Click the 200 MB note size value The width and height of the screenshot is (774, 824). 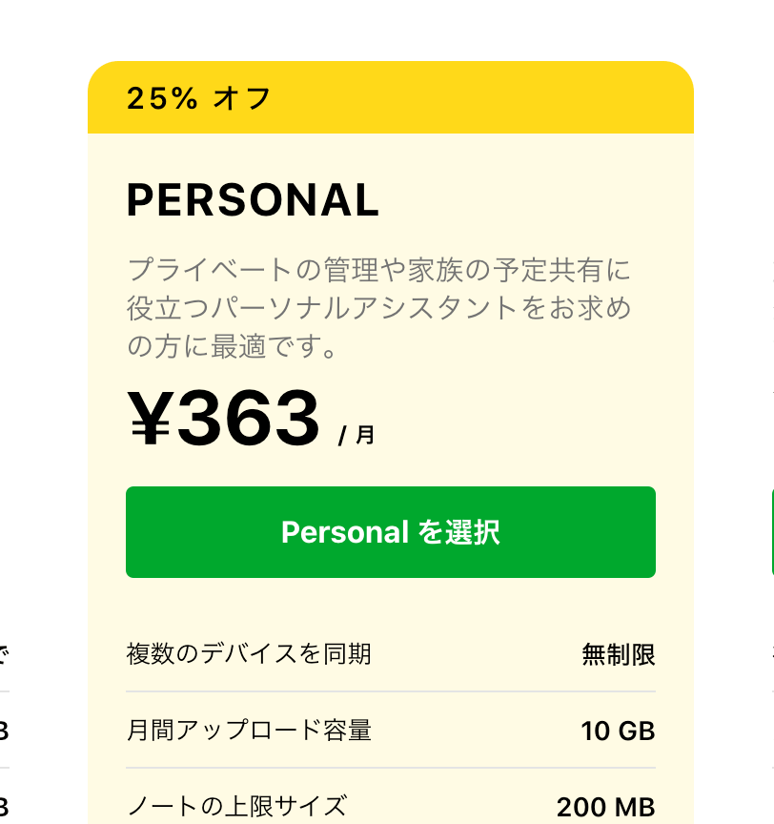(x=605, y=808)
